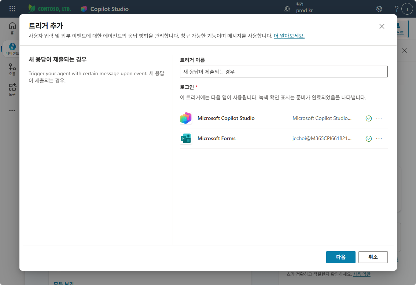Screen dimensions: 416x285
Task: Open the sidebar more options ellipsis
Action: (x=12, y=110)
